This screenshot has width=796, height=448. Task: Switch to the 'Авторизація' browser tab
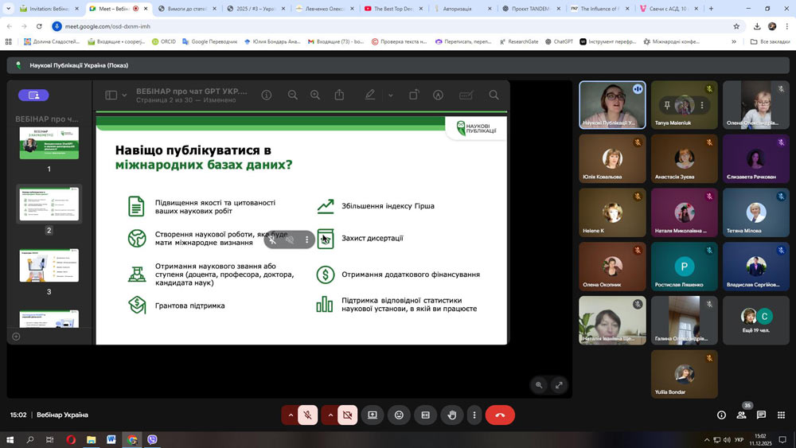462,9
